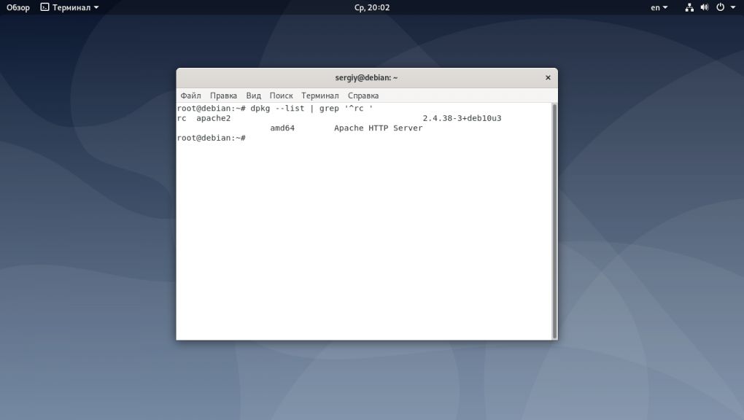Open the Правка menu
The height and width of the screenshot is (420, 744).
coord(223,96)
